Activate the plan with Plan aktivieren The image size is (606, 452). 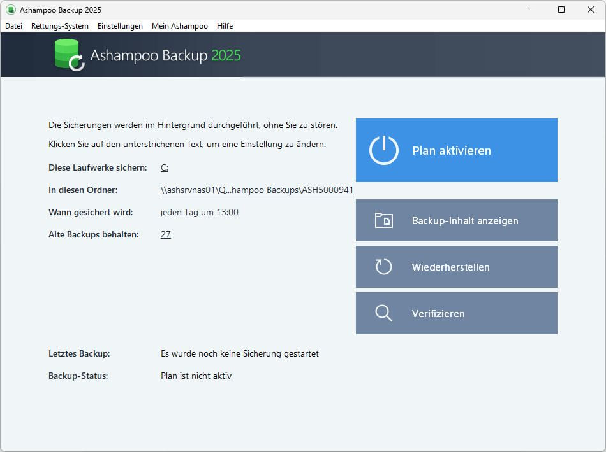tap(456, 150)
